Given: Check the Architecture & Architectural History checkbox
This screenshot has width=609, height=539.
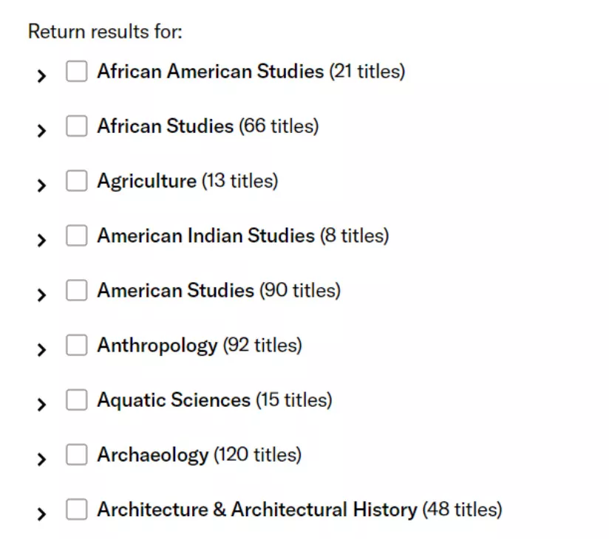Looking at the screenshot, I should (77, 509).
